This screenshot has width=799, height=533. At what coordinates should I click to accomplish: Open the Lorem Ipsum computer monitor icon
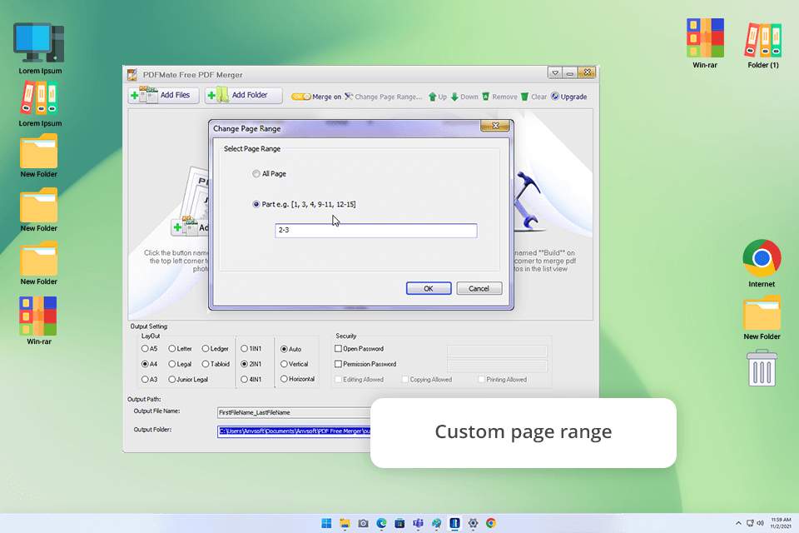40,43
